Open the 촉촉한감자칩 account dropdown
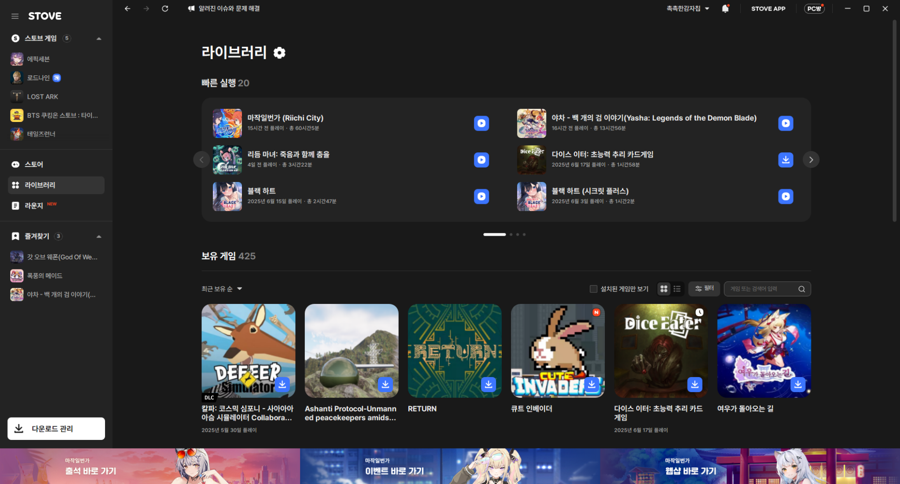The width and height of the screenshot is (900, 484). coord(688,9)
